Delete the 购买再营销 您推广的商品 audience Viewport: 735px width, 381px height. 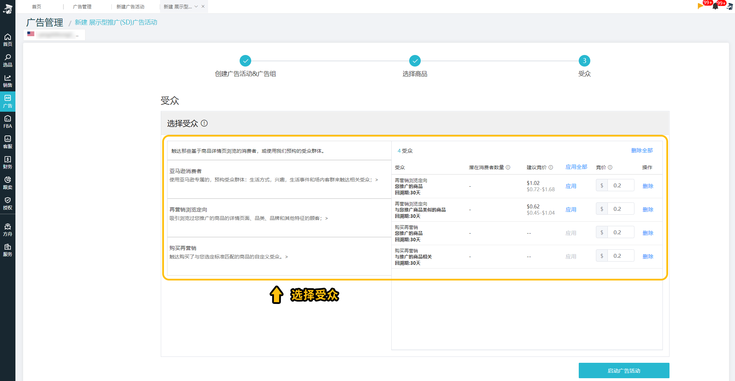click(x=648, y=233)
